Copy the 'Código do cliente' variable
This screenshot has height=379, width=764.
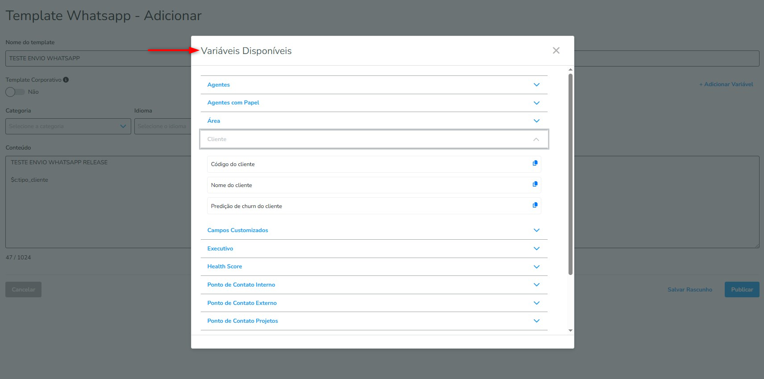[535, 163]
